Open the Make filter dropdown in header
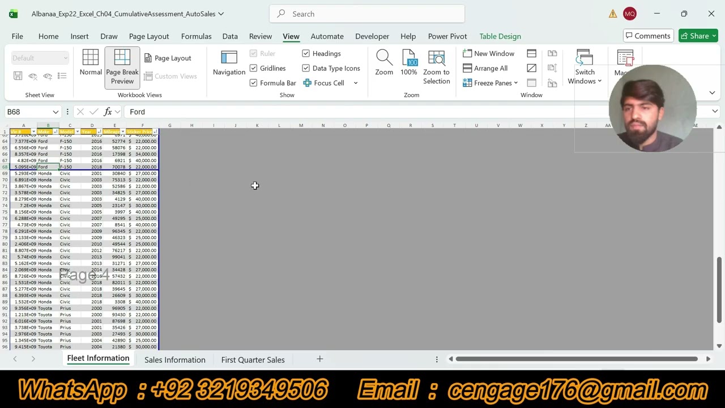 [55, 131]
